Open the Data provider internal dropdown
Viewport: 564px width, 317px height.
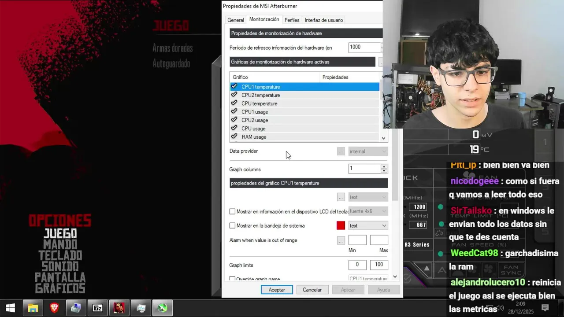point(368,151)
